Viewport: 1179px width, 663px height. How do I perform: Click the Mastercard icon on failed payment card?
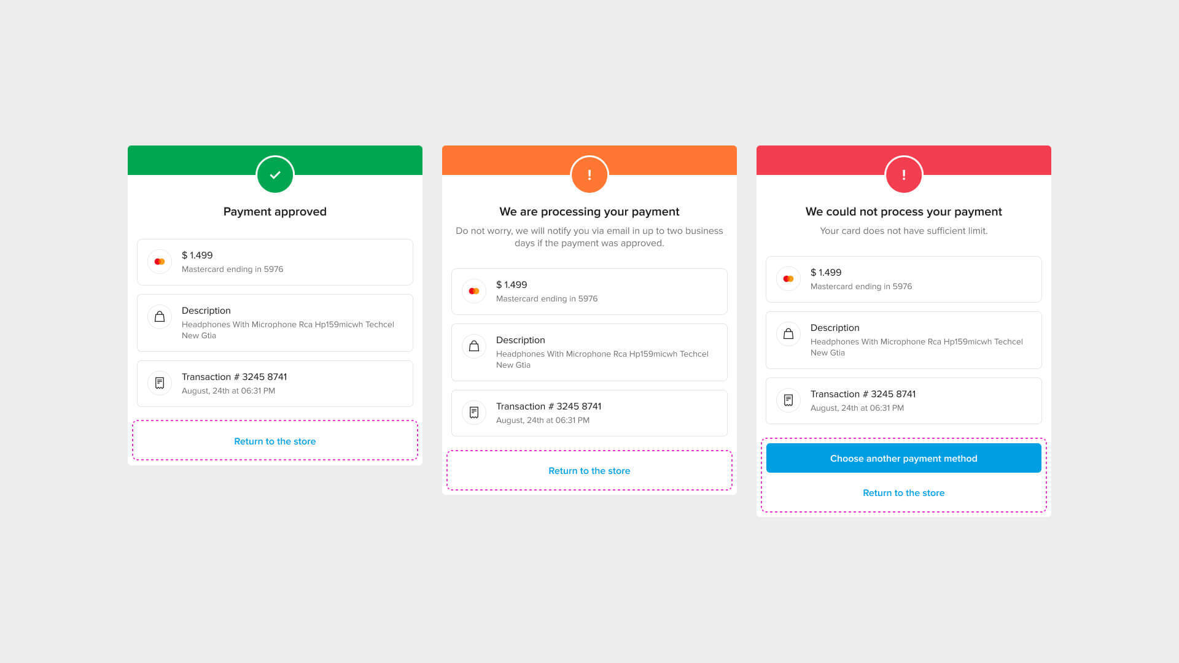[x=788, y=279]
